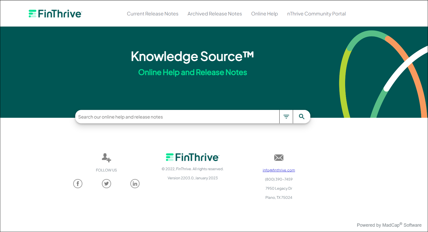Image resolution: width=428 pixels, height=232 pixels.
Task: Click the Follow Us person-plus icon
Action: [x=106, y=158]
